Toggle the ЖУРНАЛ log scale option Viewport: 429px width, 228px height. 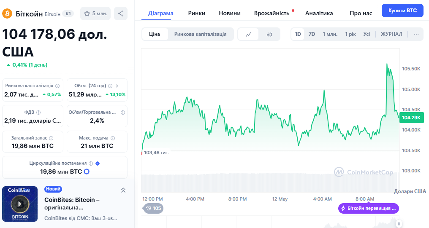click(391, 34)
